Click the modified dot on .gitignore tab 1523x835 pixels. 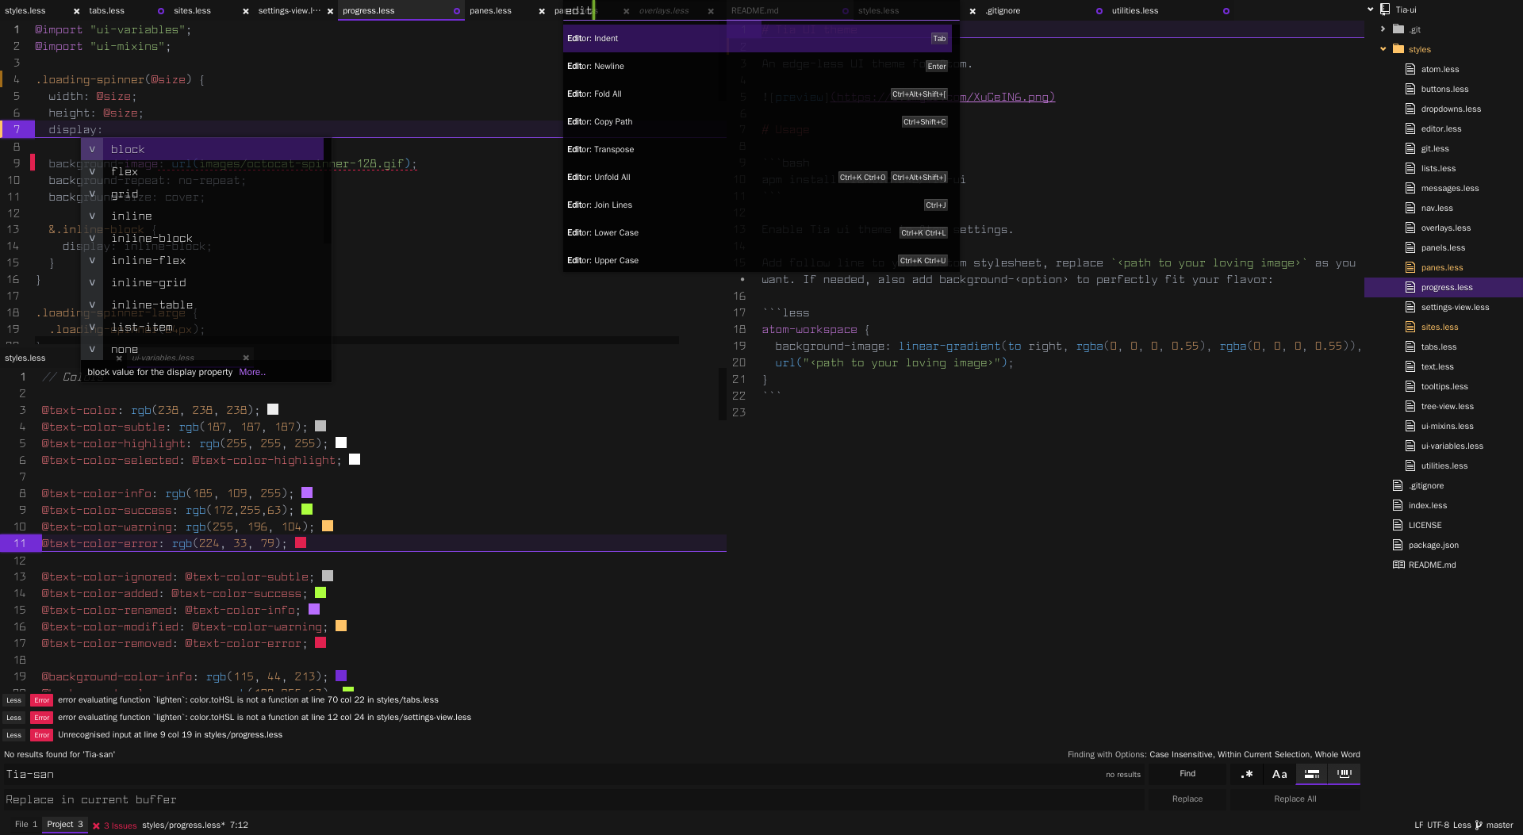tap(1099, 11)
